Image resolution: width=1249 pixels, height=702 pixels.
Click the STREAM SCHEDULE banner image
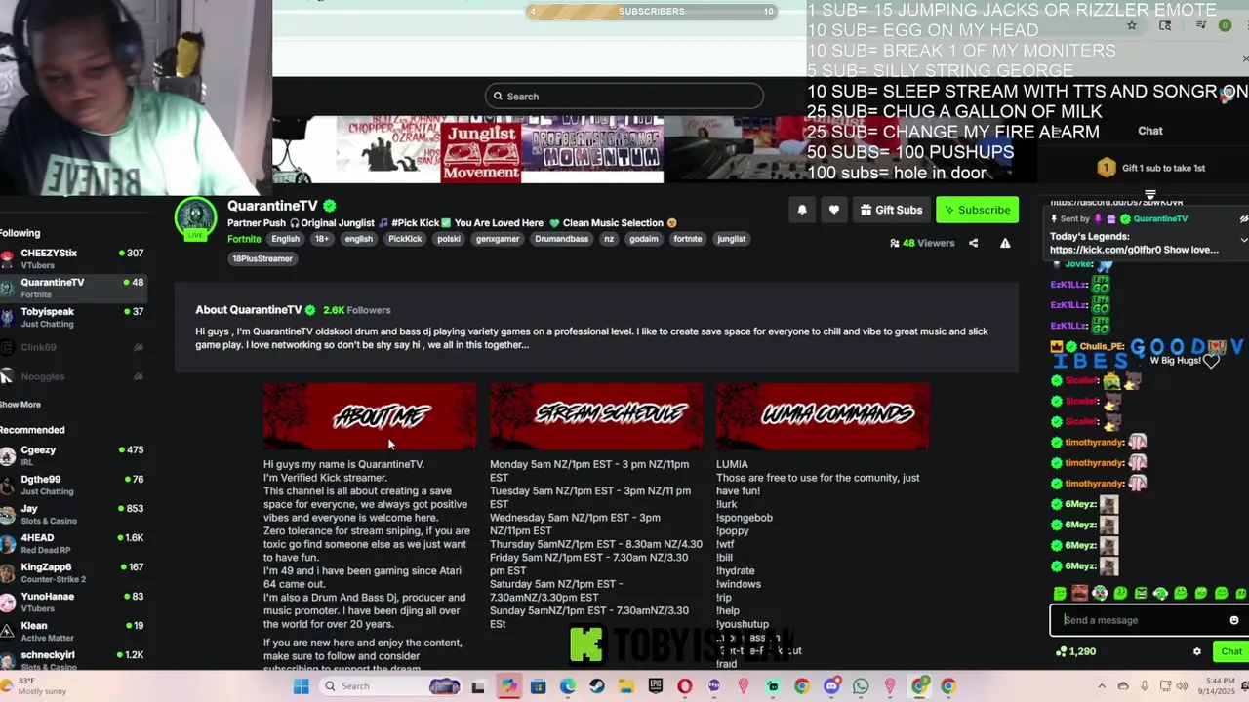point(596,416)
